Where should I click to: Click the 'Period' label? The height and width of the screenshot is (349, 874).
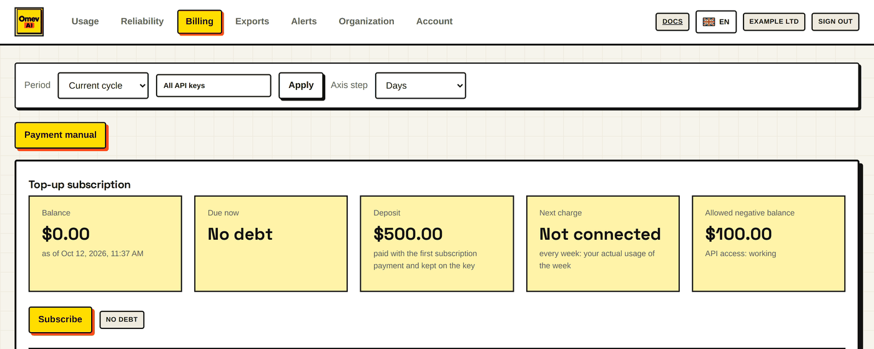click(37, 85)
